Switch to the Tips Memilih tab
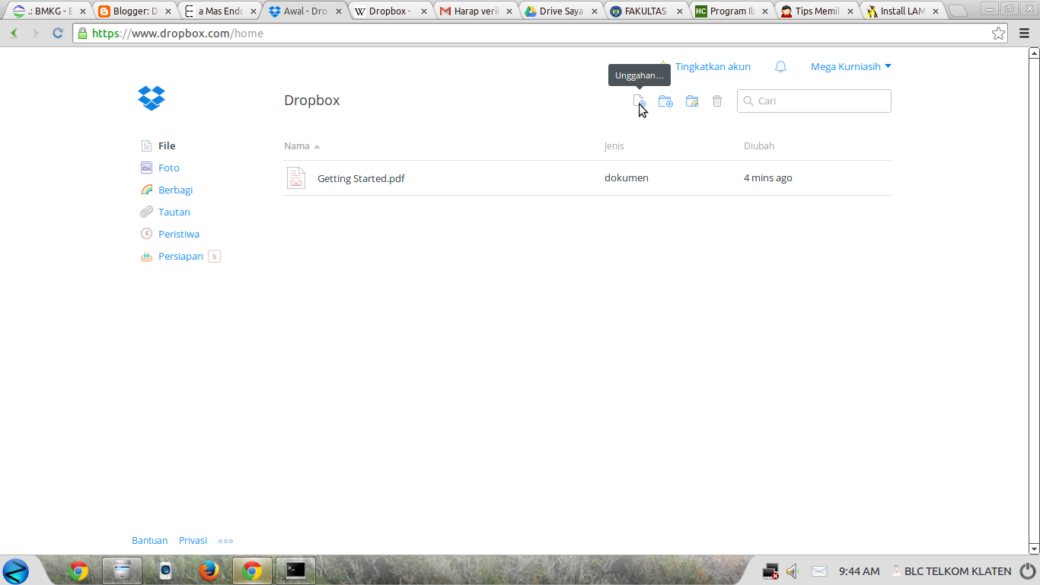This screenshot has height=585, width=1040. 815,11
